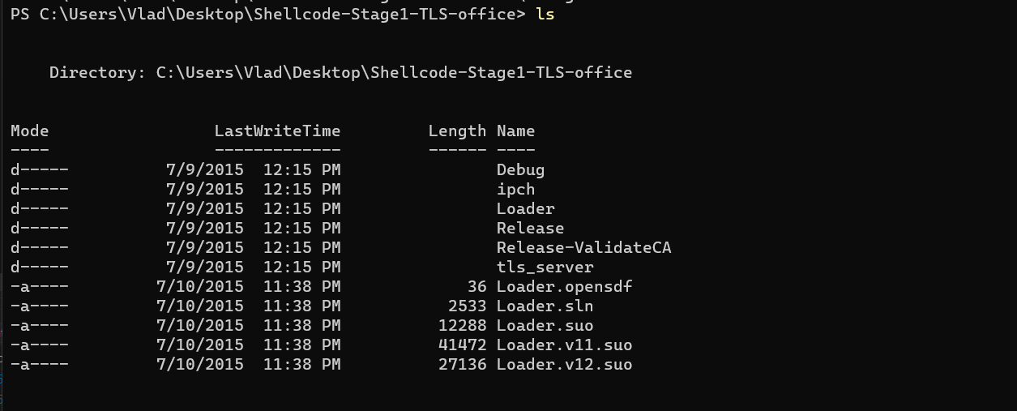This screenshot has width=1017, height=411.
Task: Click the Loader.suo file entry
Action: (545, 326)
